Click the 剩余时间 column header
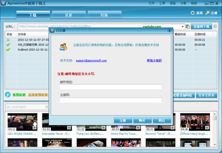The width and height of the screenshot is (222, 153). pyautogui.click(x=180, y=34)
